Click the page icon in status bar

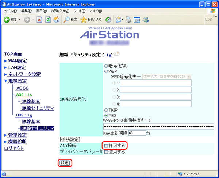coord(4,174)
